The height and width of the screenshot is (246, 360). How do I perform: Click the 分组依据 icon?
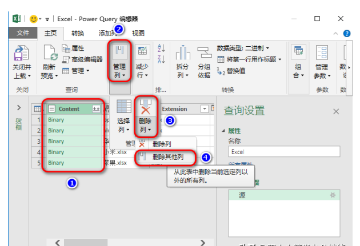(205, 53)
